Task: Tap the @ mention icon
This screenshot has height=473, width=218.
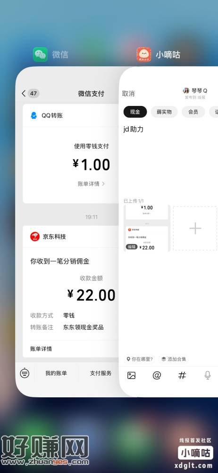Action: (x=157, y=375)
